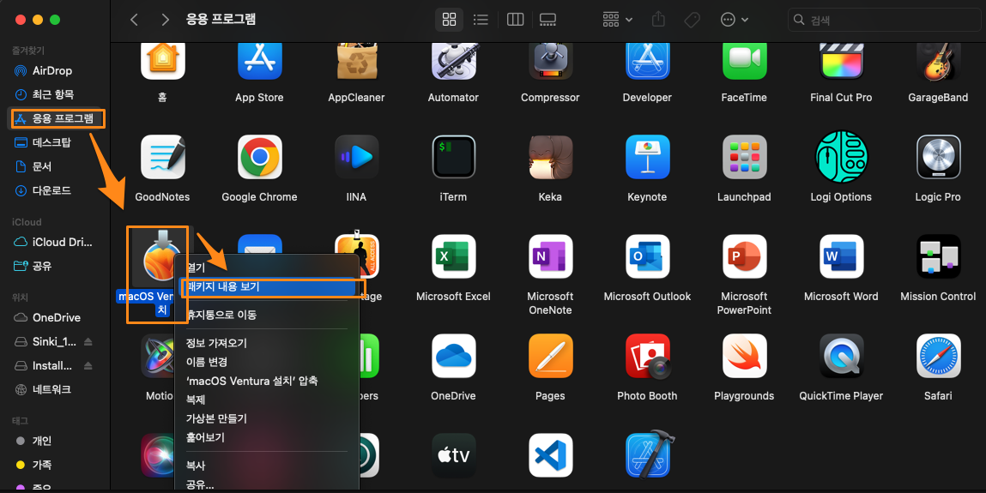Select the Logi Options icon
This screenshot has width=986, height=493.
pyautogui.click(x=841, y=157)
